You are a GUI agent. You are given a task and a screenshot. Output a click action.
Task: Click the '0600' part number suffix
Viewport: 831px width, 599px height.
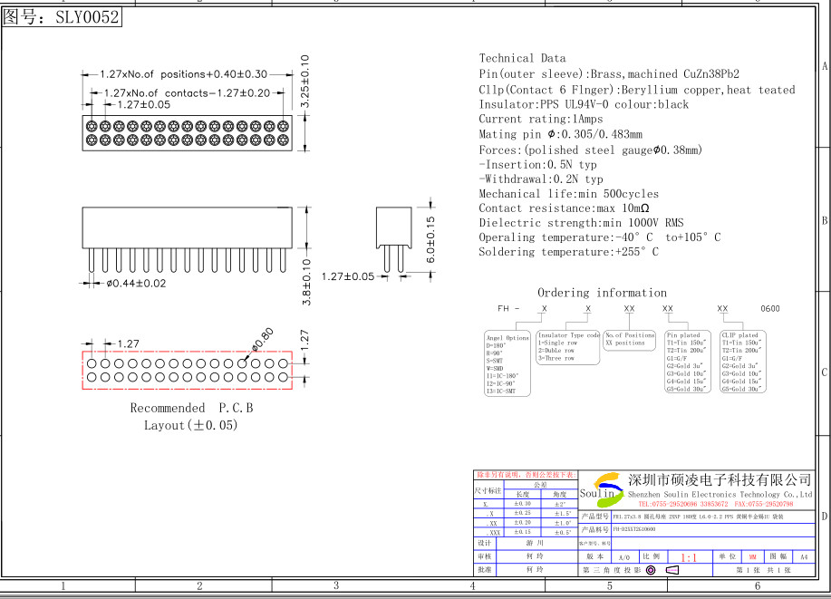(770, 308)
